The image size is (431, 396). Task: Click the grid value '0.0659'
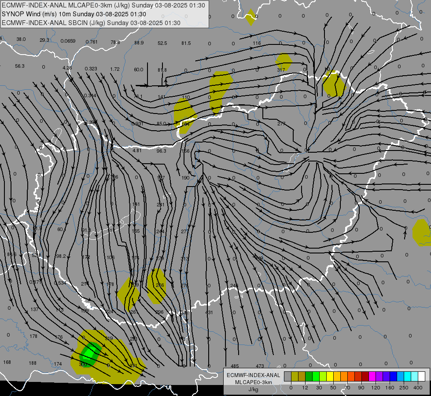click(x=68, y=41)
